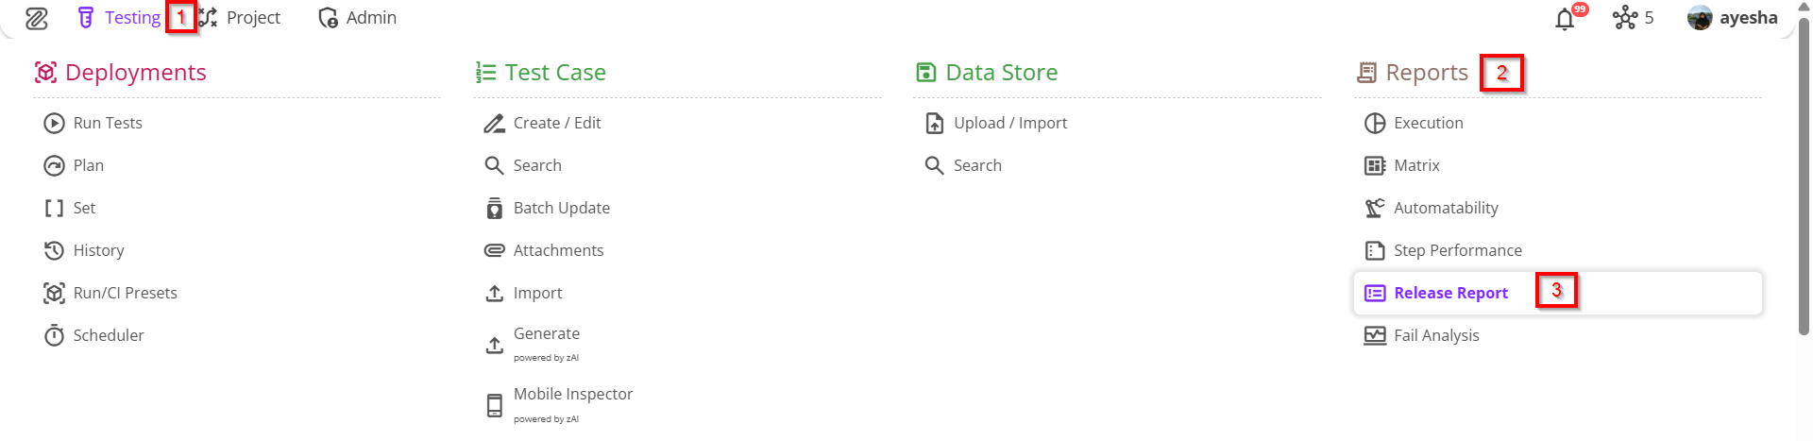Open the Testing menu tab
Screen dimensions: 1813x441
coord(120,18)
